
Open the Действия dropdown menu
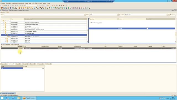click(3, 12)
